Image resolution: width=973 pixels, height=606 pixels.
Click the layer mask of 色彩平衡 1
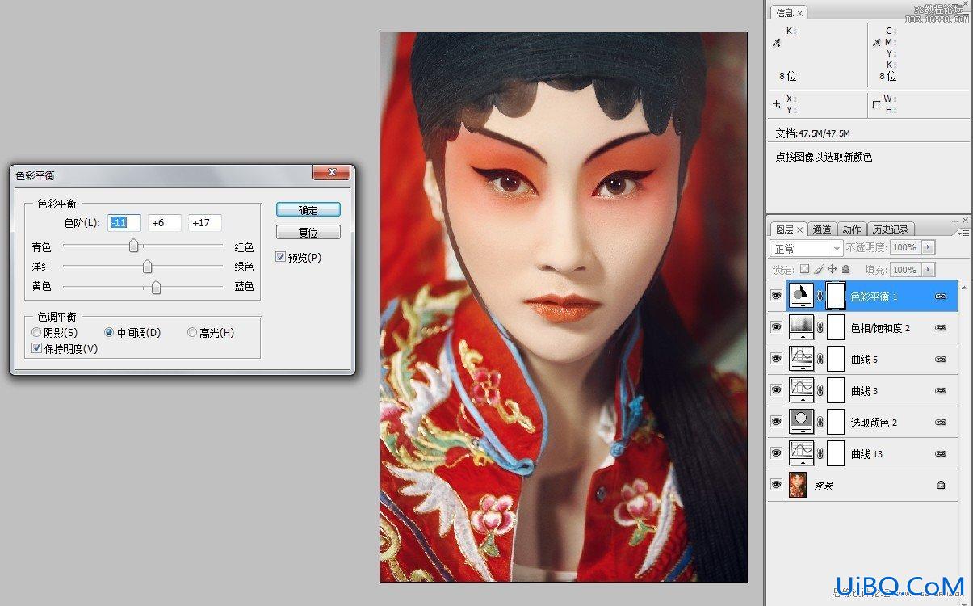click(x=836, y=297)
